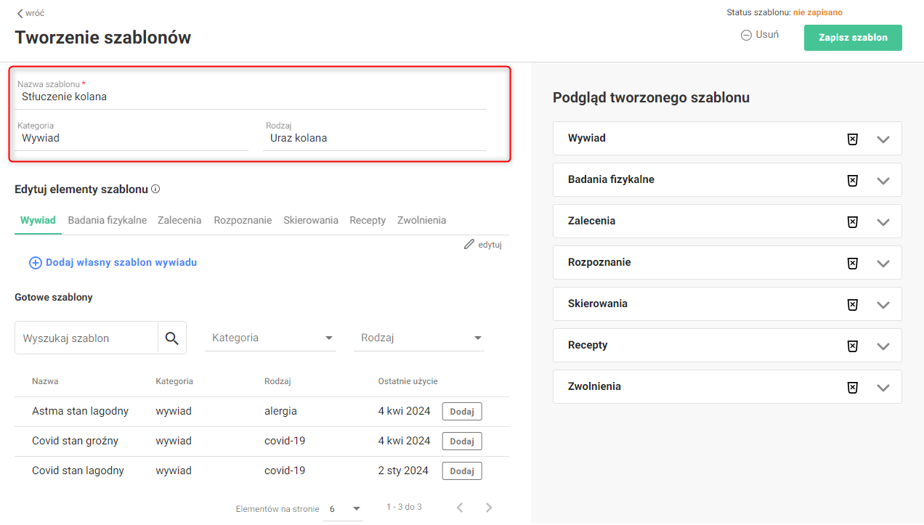Click the plus icon to add own interview template
This screenshot has width=924, height=525.
35,263
